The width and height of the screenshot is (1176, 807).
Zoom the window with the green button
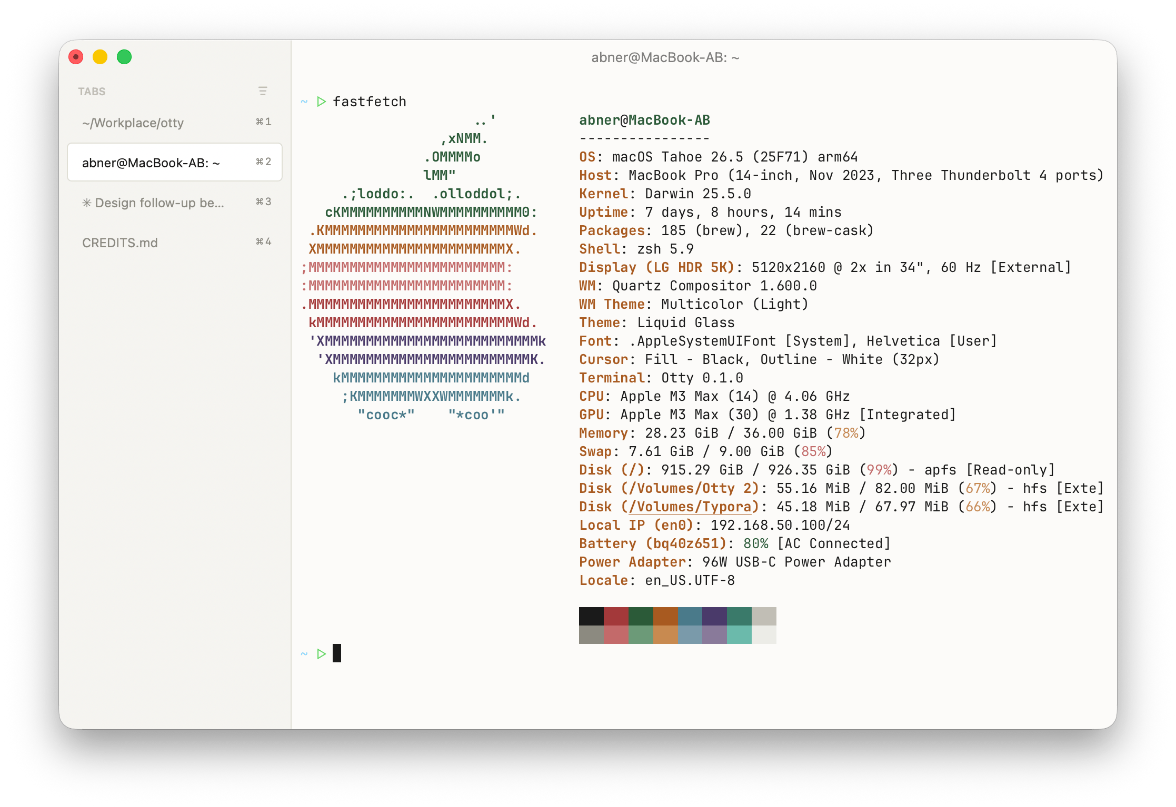point(124,57)
